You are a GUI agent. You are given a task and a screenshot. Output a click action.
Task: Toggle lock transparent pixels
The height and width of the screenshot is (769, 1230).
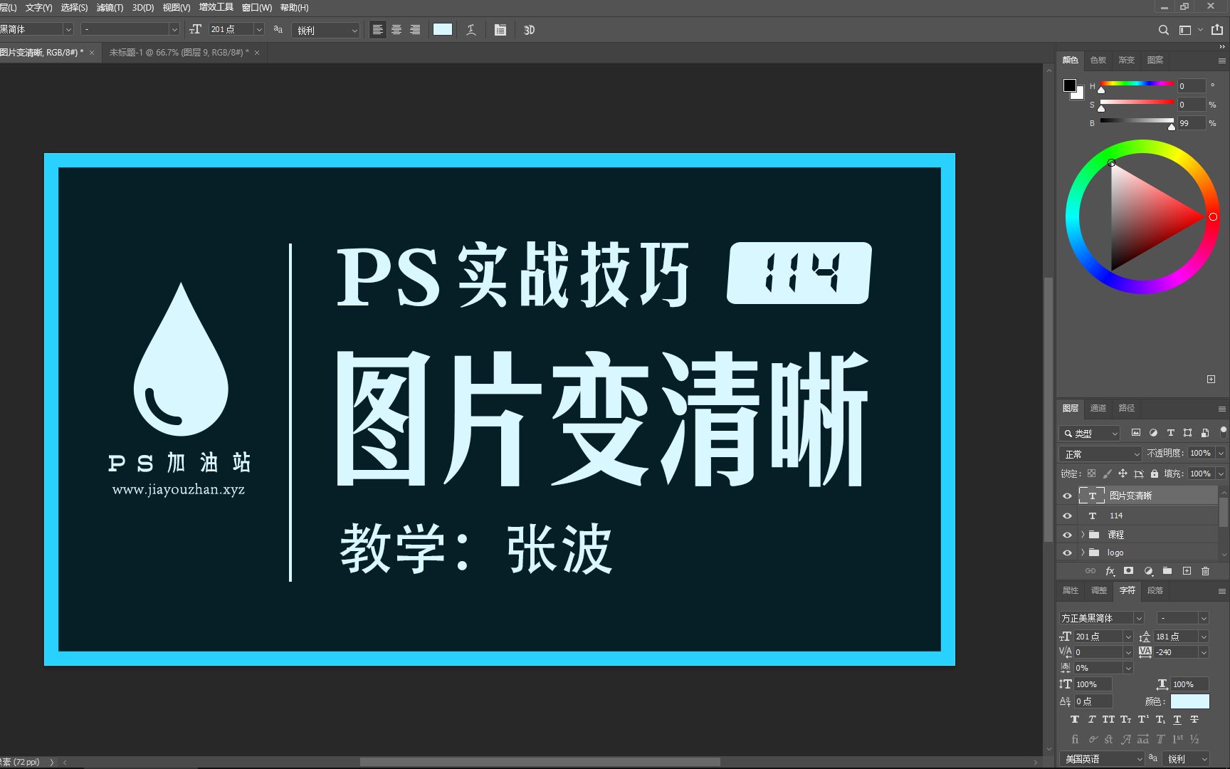[1091, 474]
